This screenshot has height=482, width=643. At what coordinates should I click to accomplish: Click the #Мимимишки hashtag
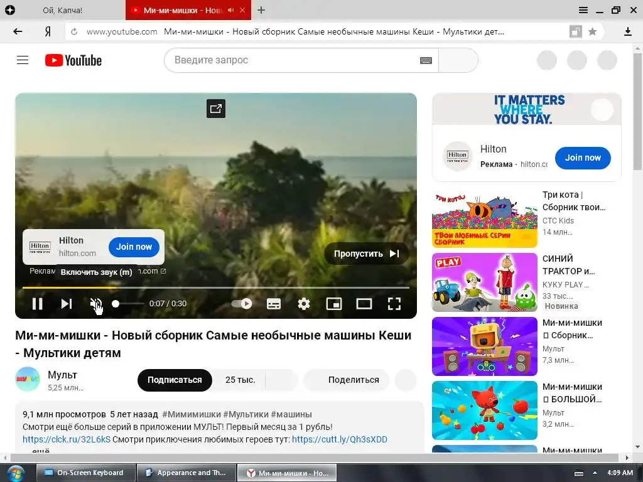[191, 414]
